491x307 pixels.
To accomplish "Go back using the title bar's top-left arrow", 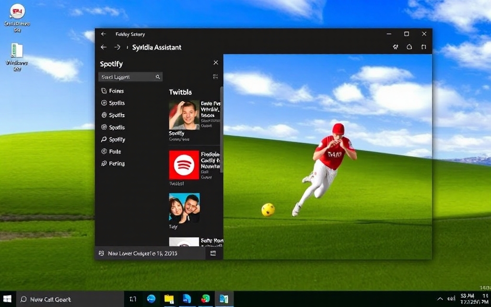I will pyautogui.click(x=104, y=34).
